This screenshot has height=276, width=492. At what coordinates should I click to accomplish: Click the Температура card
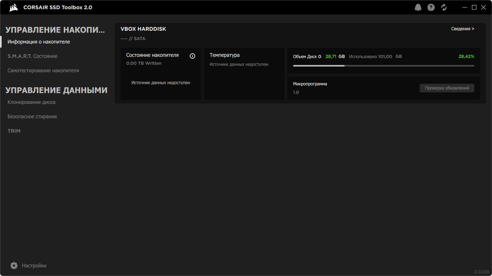tap(244, 74)
